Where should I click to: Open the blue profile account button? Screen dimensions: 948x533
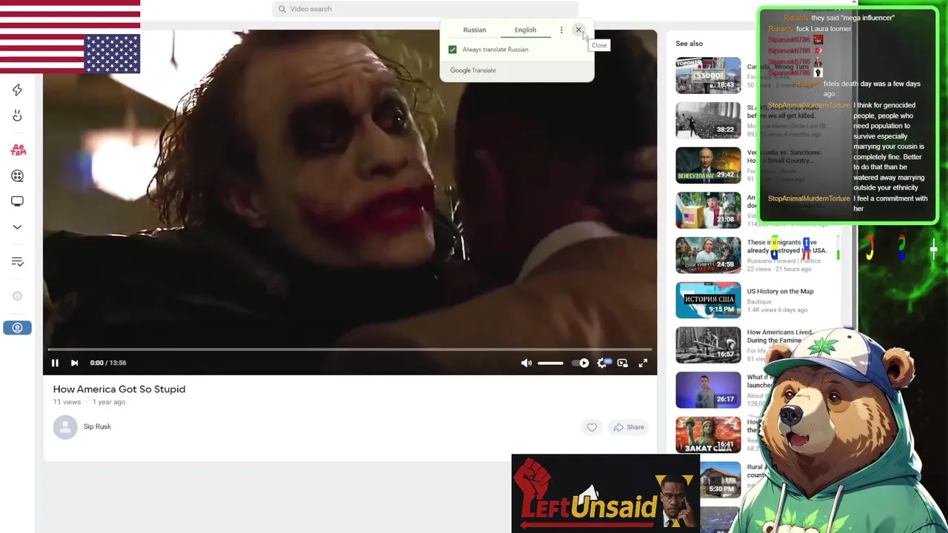click(x=17, y=328)
